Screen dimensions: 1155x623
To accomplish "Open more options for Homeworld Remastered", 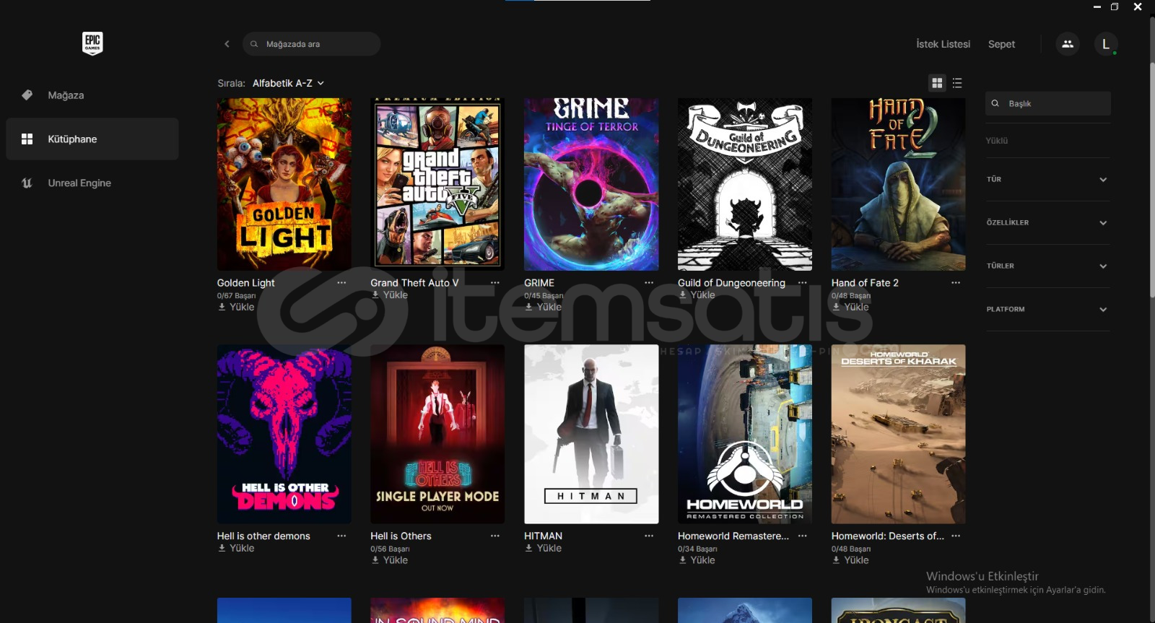I will point(803,536).
